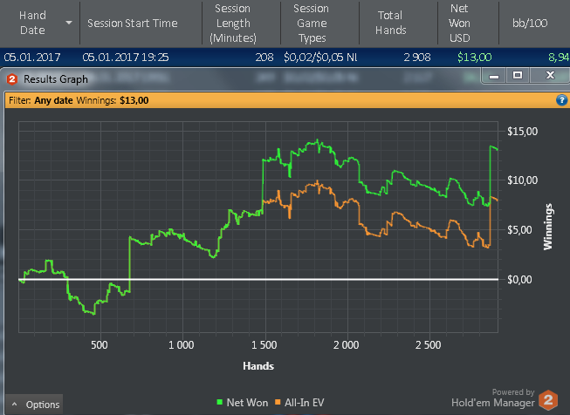Click the 1 500 hands x-axis label
Viewport: 570px width, 415px height.
tap(264, 344)
